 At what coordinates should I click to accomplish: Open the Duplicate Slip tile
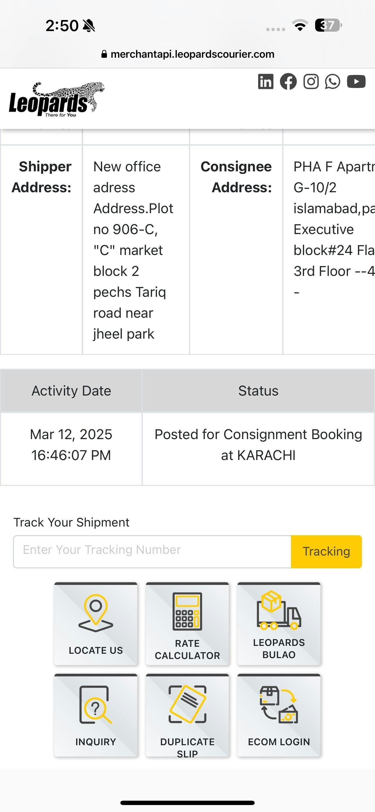[187, 715]
